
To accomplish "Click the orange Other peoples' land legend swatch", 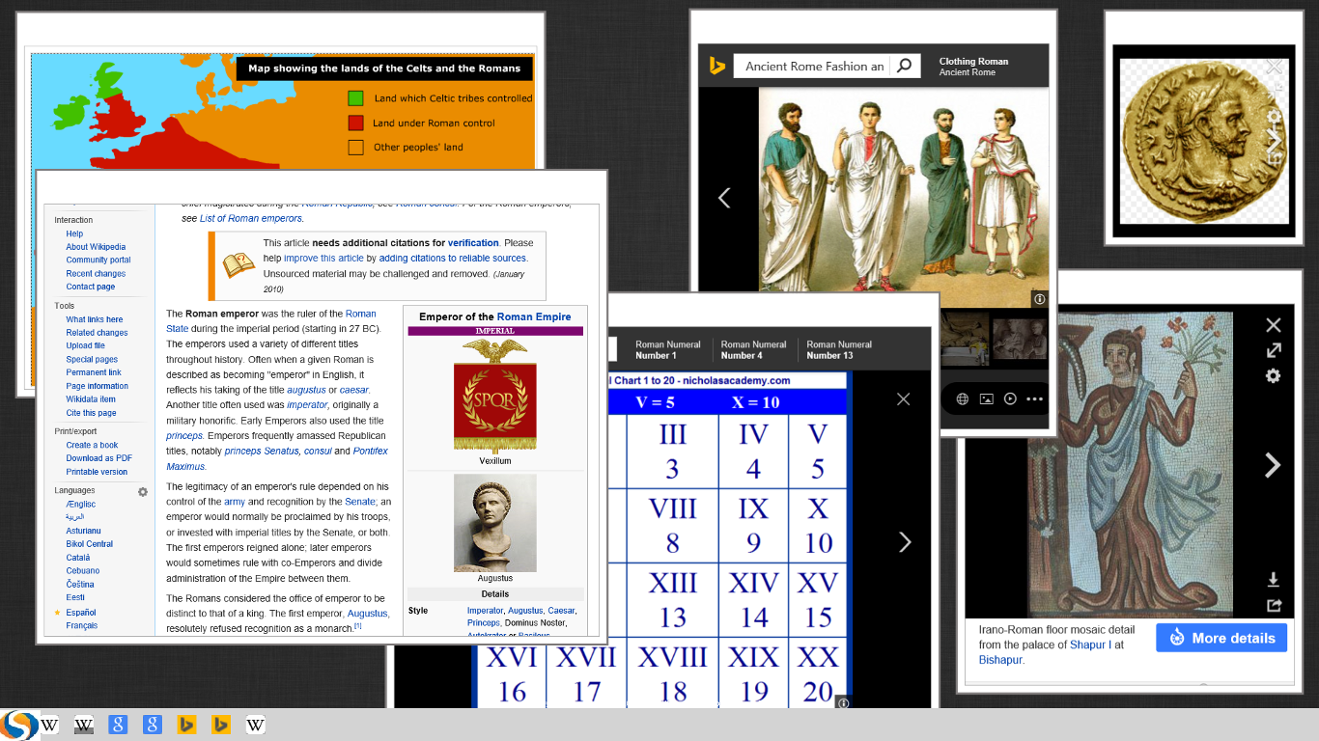I will click(x=355, y=147).
